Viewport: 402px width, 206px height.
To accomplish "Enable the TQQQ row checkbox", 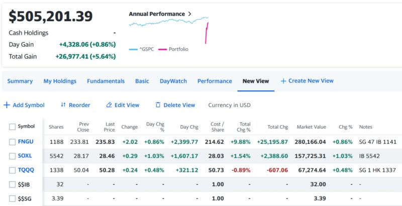I will point(13,170).
